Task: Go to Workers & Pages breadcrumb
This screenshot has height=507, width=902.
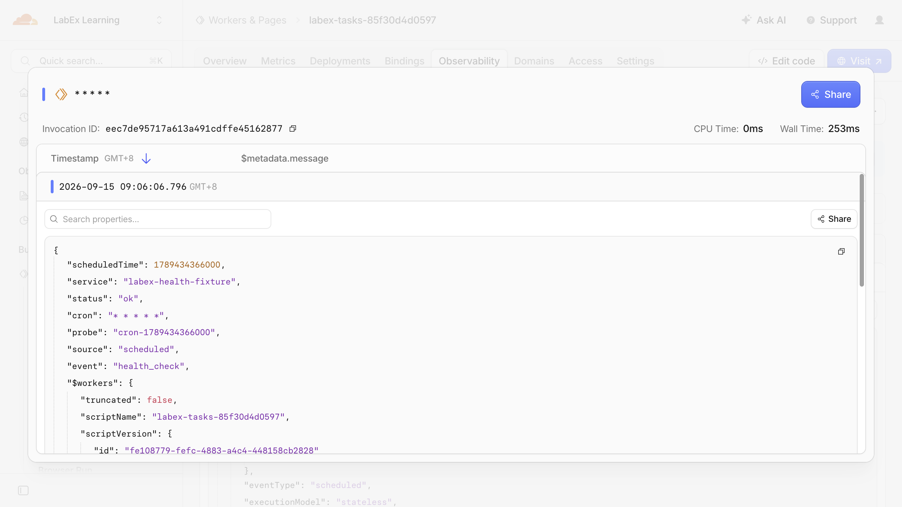Action: point(247,20)
